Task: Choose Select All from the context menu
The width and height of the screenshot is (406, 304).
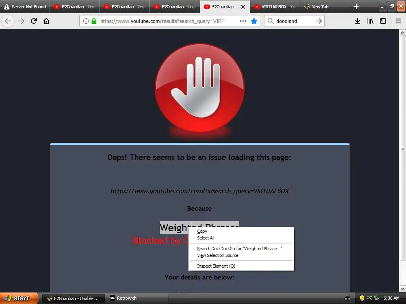Action: click(241, 238)
